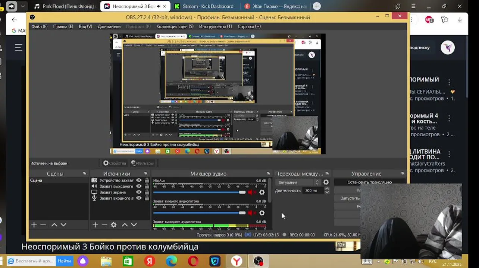The height and width of the screenshot is (268, 479).
Task: Increase Длительность with up stepper arrow
Action: point(327,189)
